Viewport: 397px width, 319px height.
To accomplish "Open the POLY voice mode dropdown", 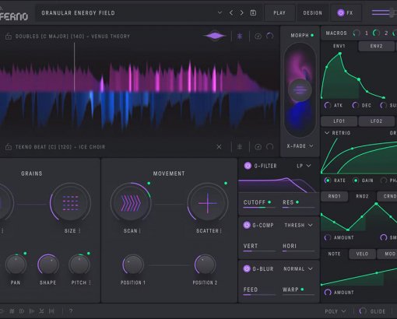I will click(x=336, y=311).
